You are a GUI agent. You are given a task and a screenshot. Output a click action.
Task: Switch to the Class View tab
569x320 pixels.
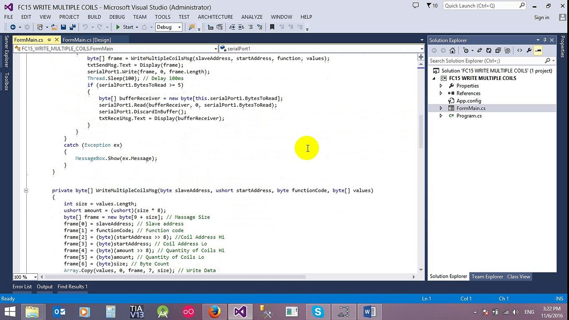[x=519, y=276]
